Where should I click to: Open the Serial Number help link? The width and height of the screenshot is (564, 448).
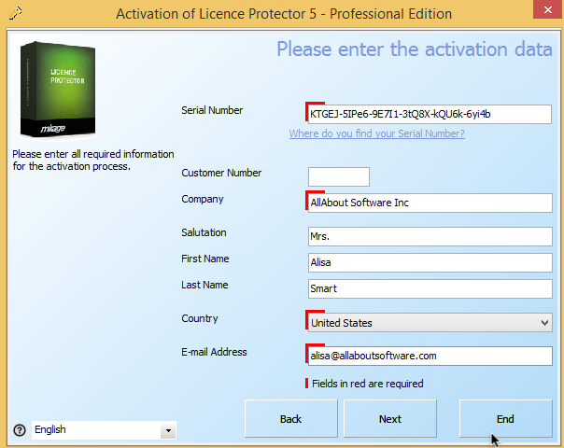coord(376,133)
